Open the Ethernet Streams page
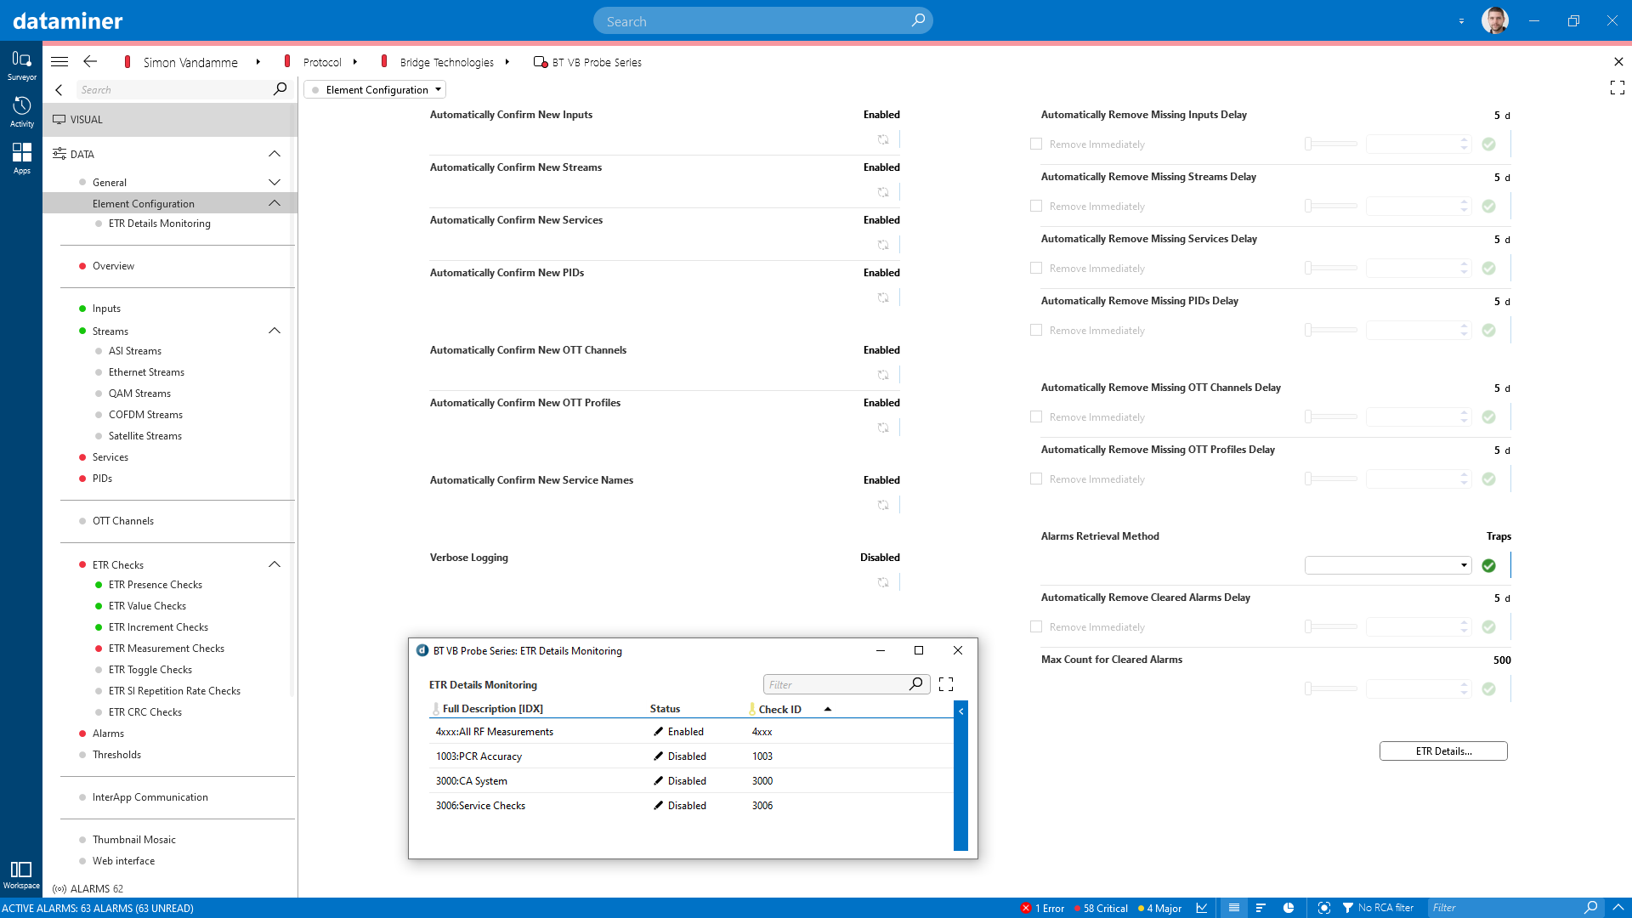 tap(146, 372)
